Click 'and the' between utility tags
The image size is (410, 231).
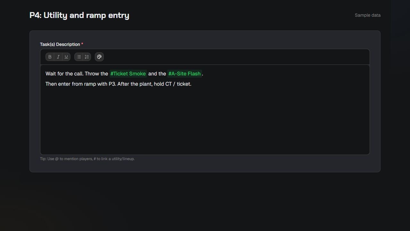tap(157, 73)
